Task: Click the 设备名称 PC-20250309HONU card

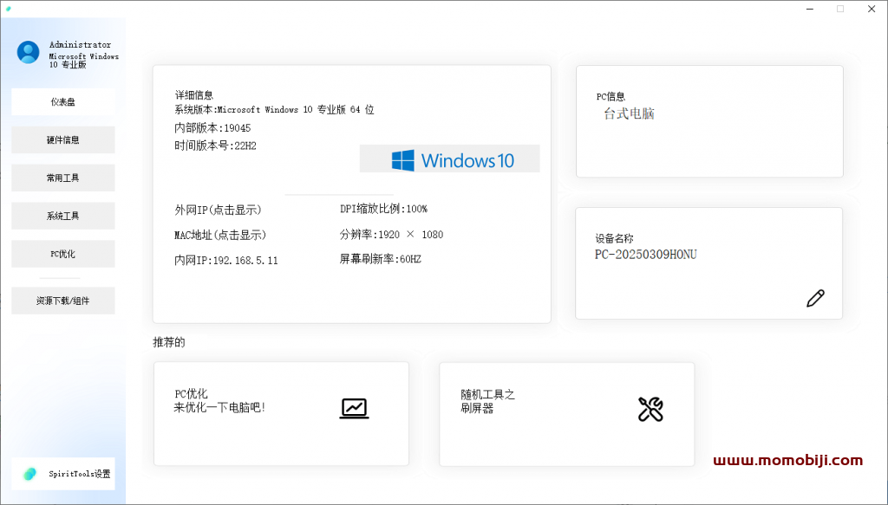Action: [709, 263]
